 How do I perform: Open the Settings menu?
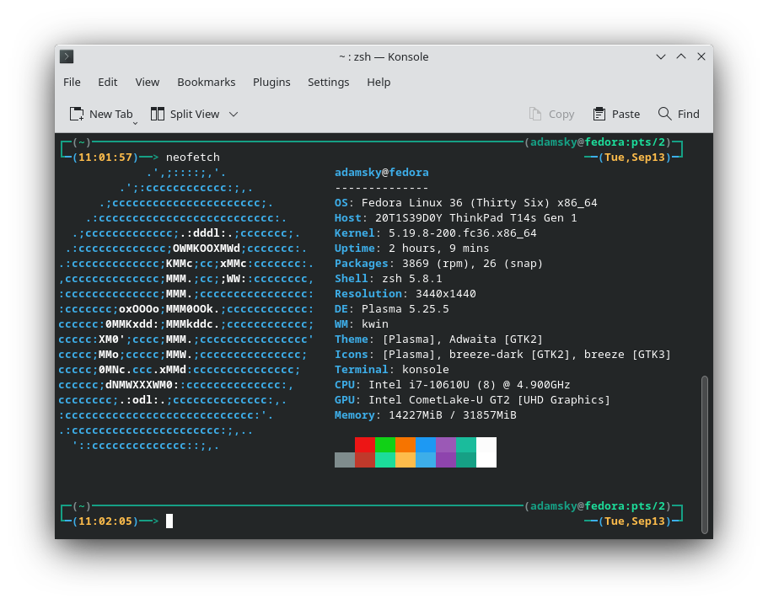tap(328, 82)
